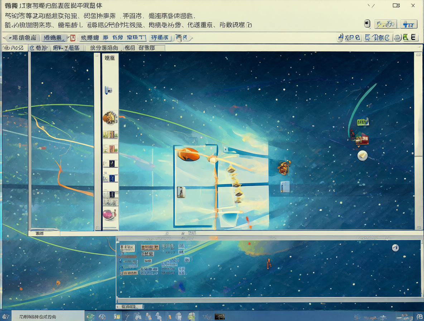Click the orange figure in the bottom panel
The image size is (424, 321).
pyautogui.click(x=269, y=264)
